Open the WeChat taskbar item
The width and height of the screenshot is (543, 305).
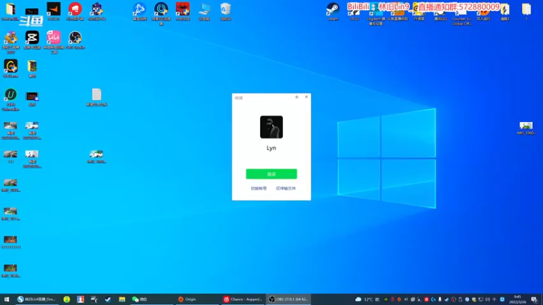151,299
